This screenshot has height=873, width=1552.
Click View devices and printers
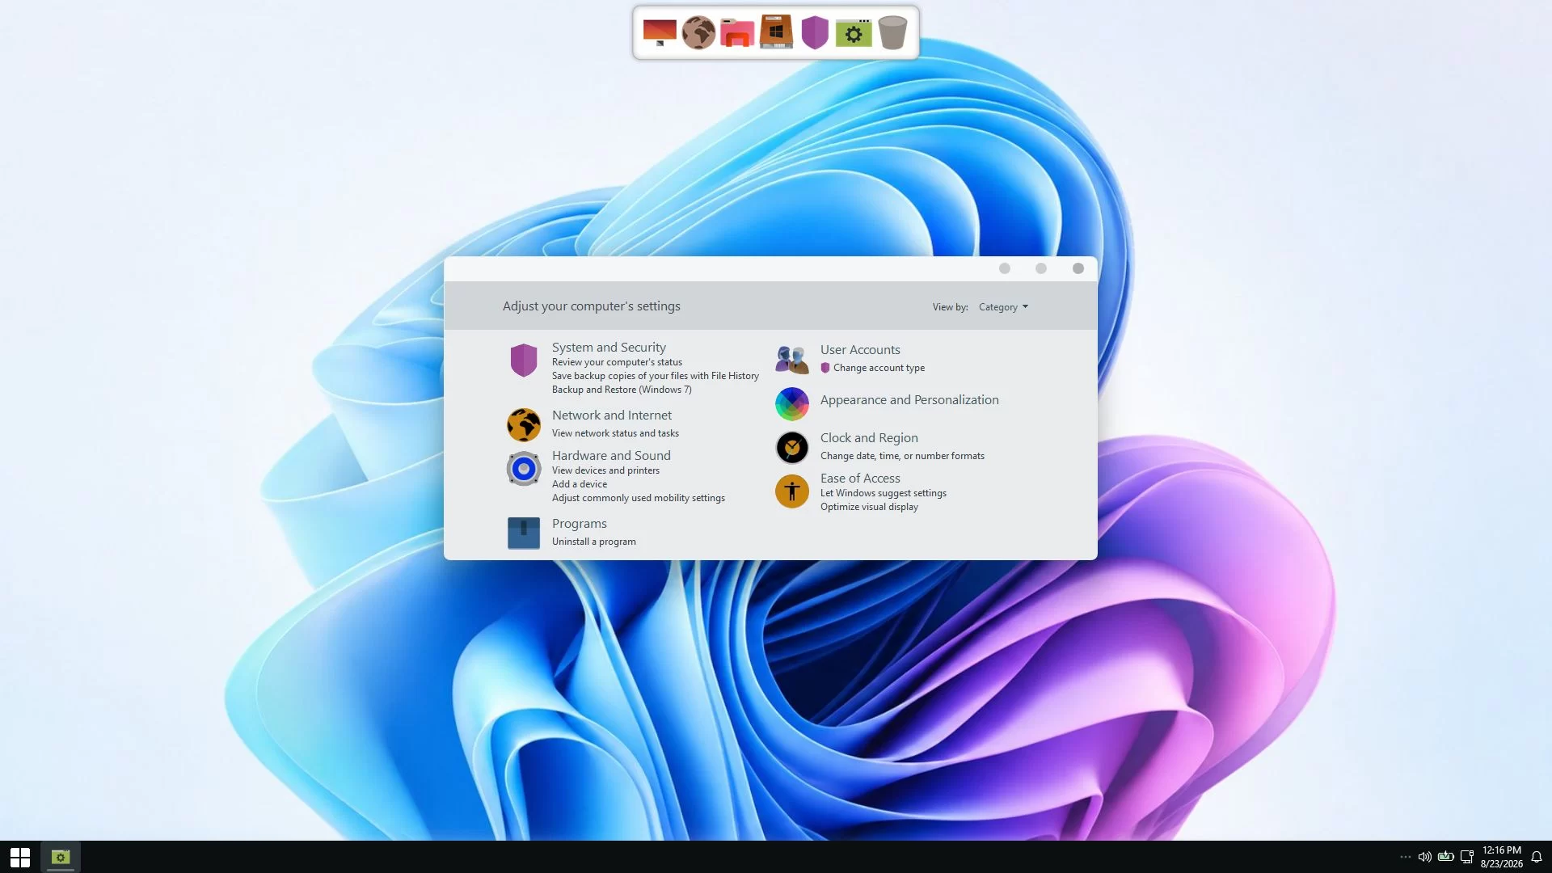(x=605, y=470)
